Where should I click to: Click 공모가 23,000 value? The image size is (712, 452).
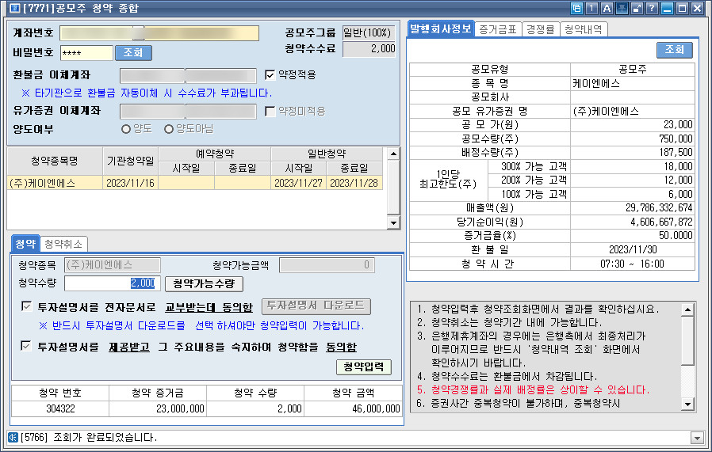tap(633, 124)
